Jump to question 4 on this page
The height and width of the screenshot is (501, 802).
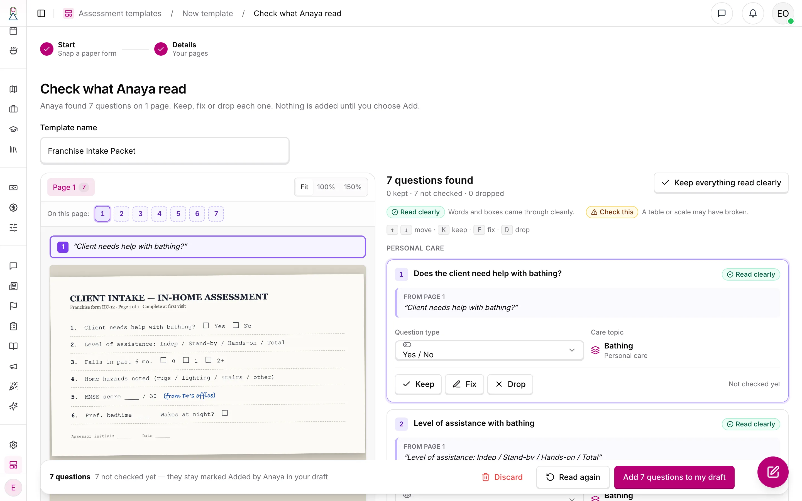coord(159,214)
